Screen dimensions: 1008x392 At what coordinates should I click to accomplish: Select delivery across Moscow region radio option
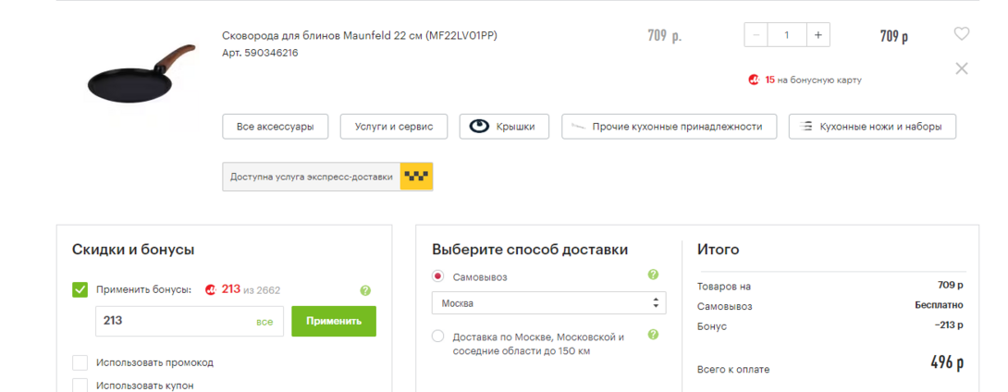pos(438,337)
